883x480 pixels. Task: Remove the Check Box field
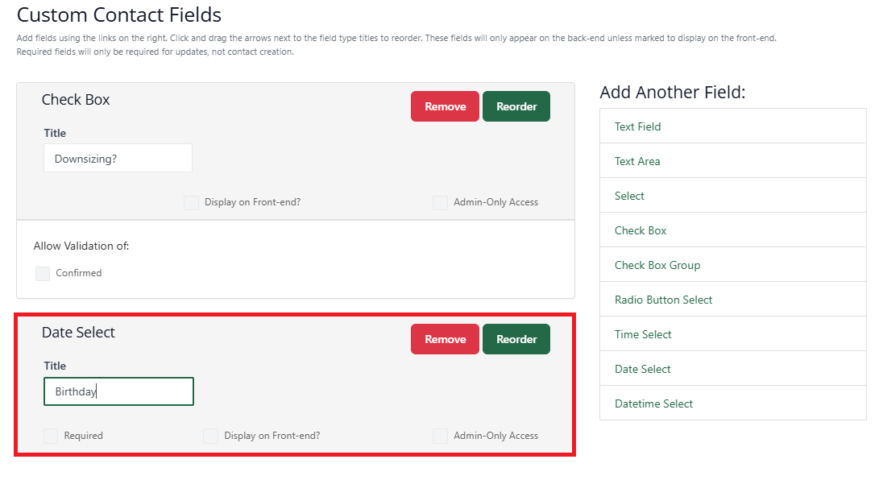coord(445,106)
